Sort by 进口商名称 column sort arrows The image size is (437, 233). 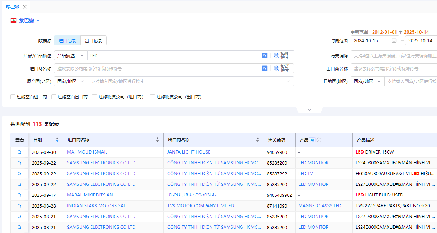[x=157, y=140]
